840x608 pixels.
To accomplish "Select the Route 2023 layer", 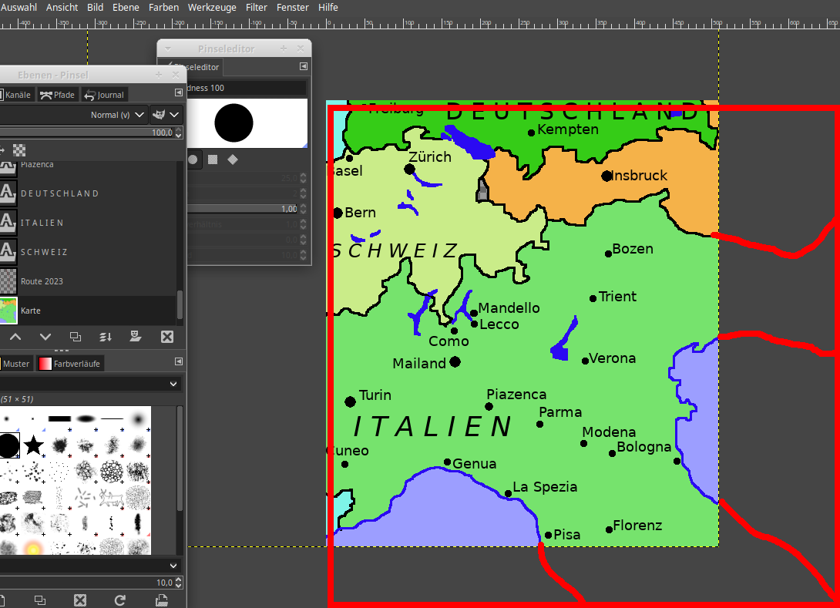I will click(42, 281).
